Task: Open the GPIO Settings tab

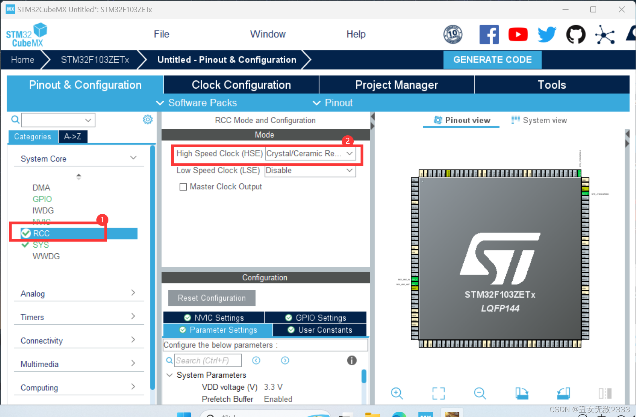Action: point(316,317)
